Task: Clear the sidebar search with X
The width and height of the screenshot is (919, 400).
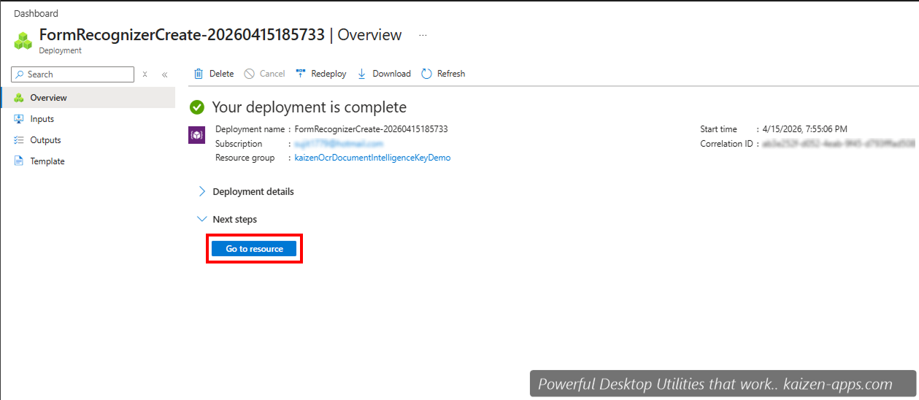Action: coord(145,74)
